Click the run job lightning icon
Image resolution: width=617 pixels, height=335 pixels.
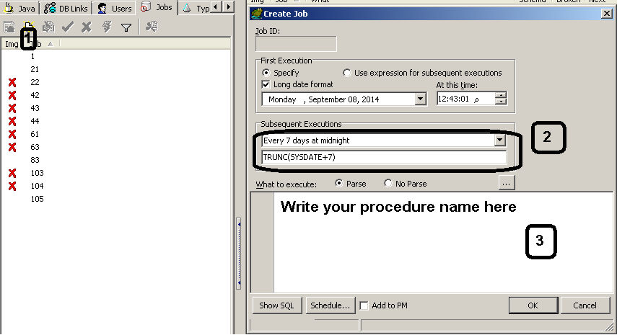click(106, 27)
